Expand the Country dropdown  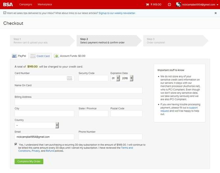(x=37, y=125)
